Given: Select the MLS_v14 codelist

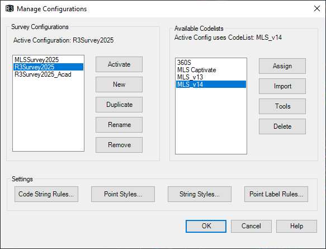Looking at the screenshot, I should point(211,84).
